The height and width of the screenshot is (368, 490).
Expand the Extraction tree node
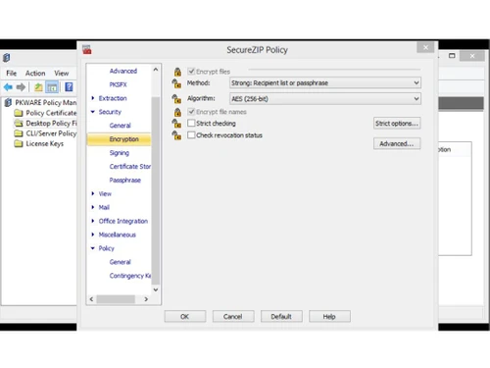point(93,98)
